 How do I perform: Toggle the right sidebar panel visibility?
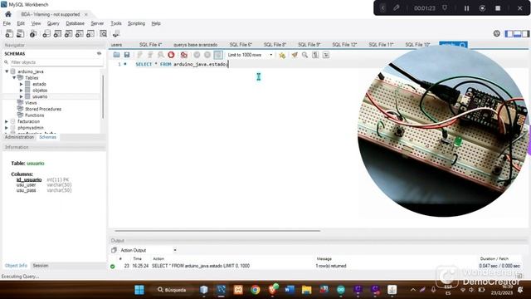pos(525,33)
